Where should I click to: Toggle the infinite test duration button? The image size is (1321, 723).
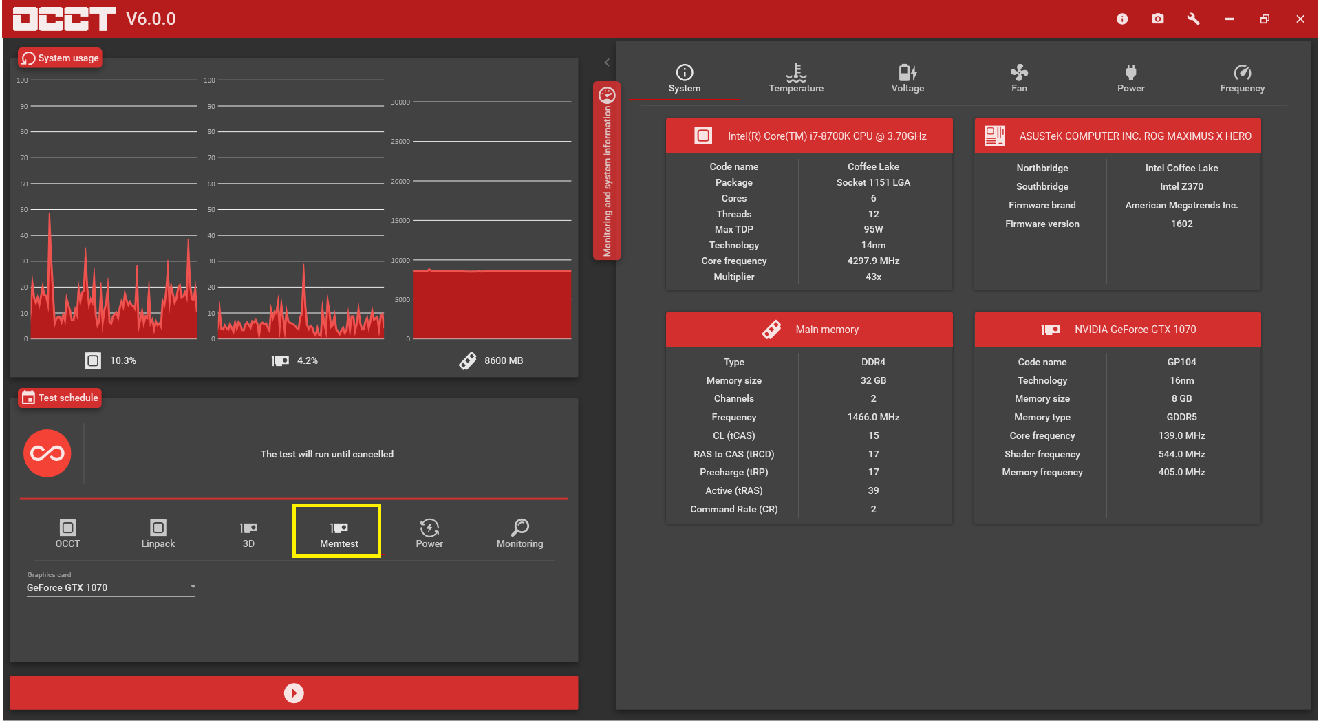click(x=47, y=453)
